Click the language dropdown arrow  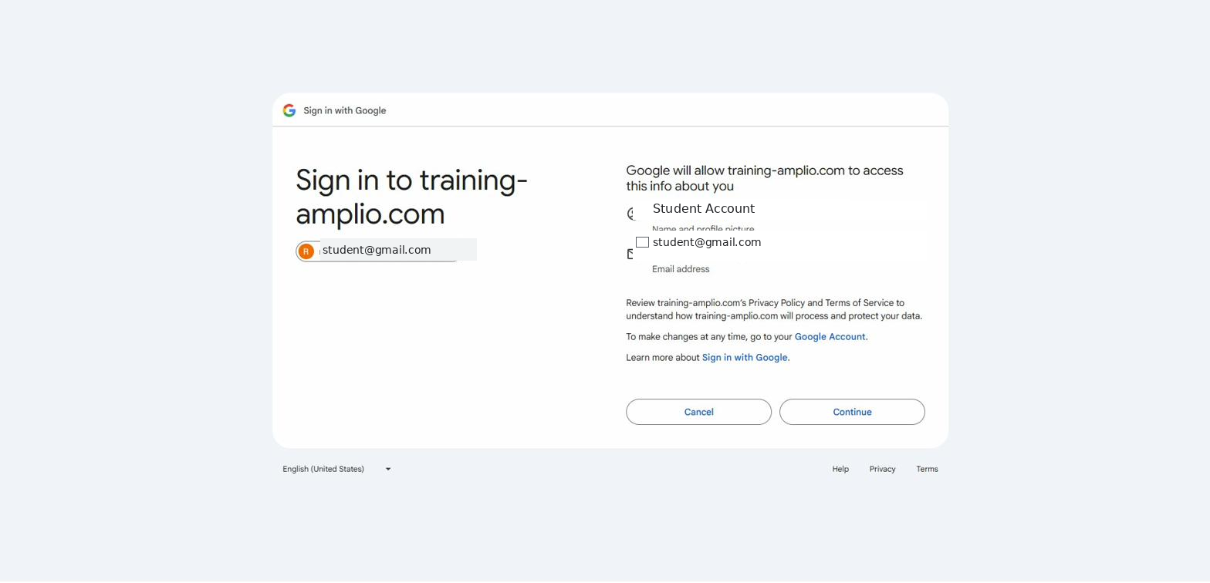click(x=388, y=469)
